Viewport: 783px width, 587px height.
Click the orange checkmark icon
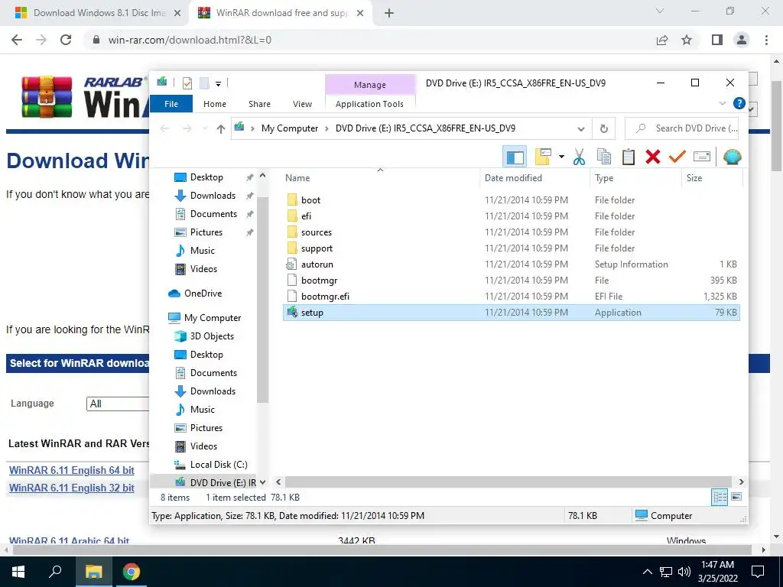677,157
